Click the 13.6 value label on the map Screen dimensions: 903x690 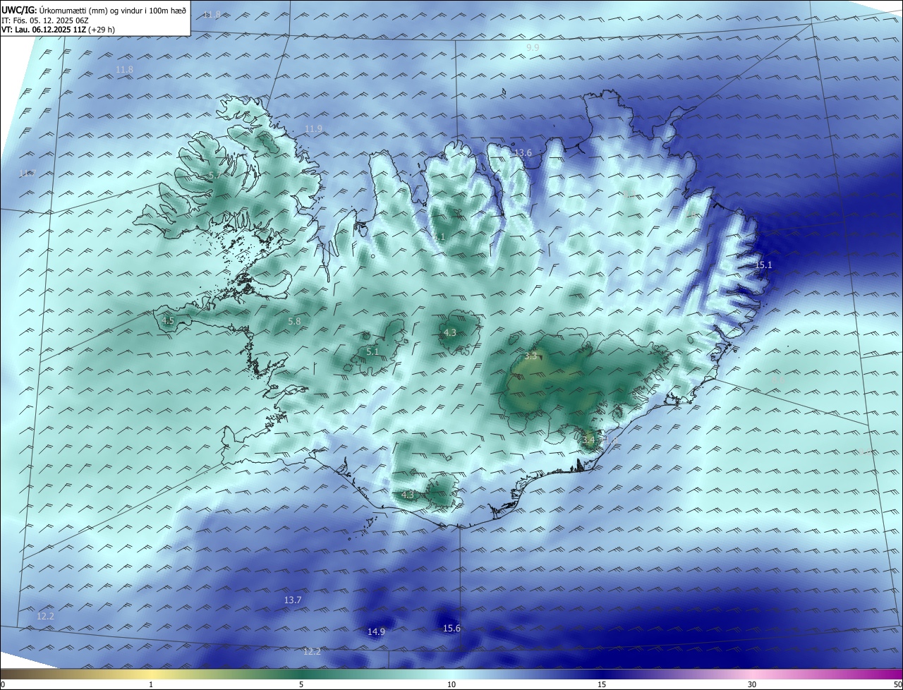(x=523, y=152)
